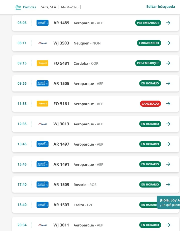This screenshot has width=180, height=231.
Task: Click departure time 08:11
Action: pos(22,43)
